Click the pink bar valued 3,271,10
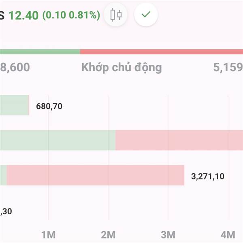The height and width of the screenshot is (243, 243). pyautogui.click(x=96, y=175)
